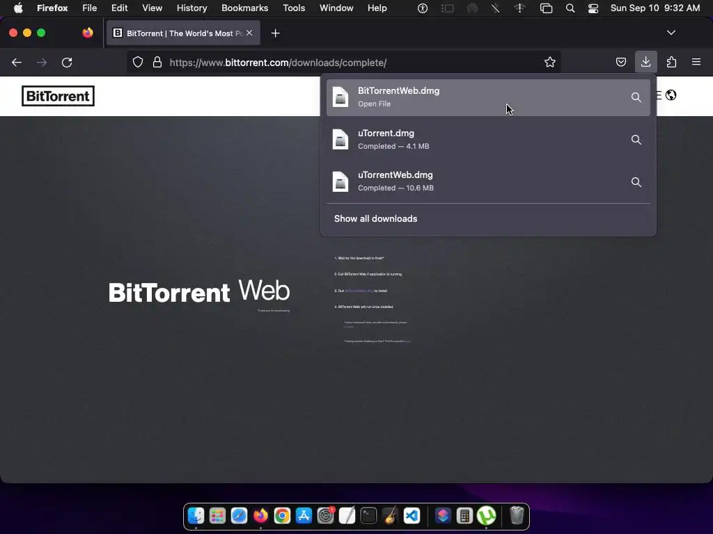This screenshot has width=713, height=534.
Task: Click the screen mirroring icon in menu bar
Action: [546, 8]
